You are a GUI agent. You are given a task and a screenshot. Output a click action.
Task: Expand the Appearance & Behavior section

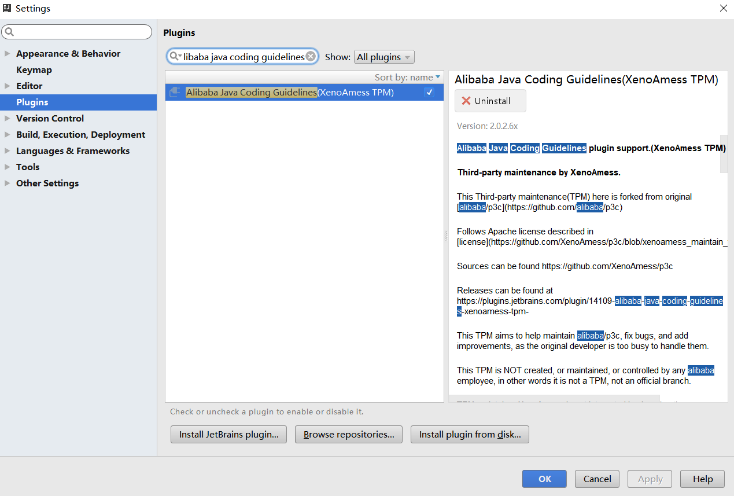(8, 53)
